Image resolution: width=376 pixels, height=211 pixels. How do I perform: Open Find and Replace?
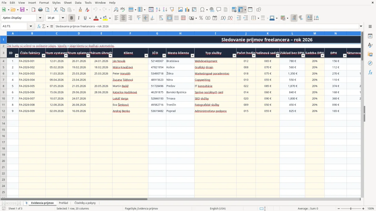(116, 10)
